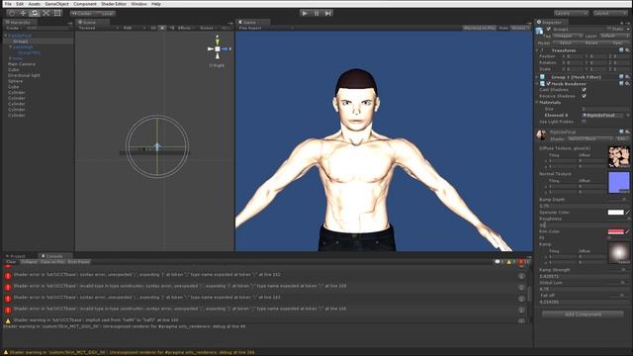Click the Pause button

coord(316,13)
